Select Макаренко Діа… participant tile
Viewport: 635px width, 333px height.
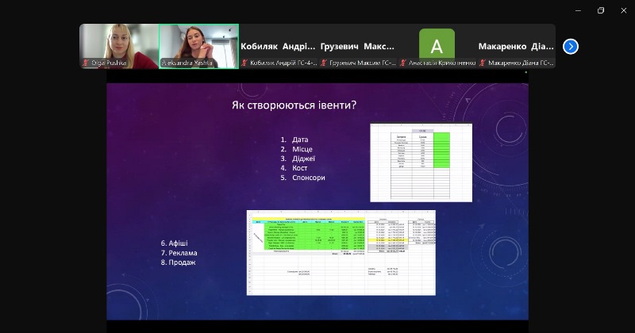tap(517, 46)
